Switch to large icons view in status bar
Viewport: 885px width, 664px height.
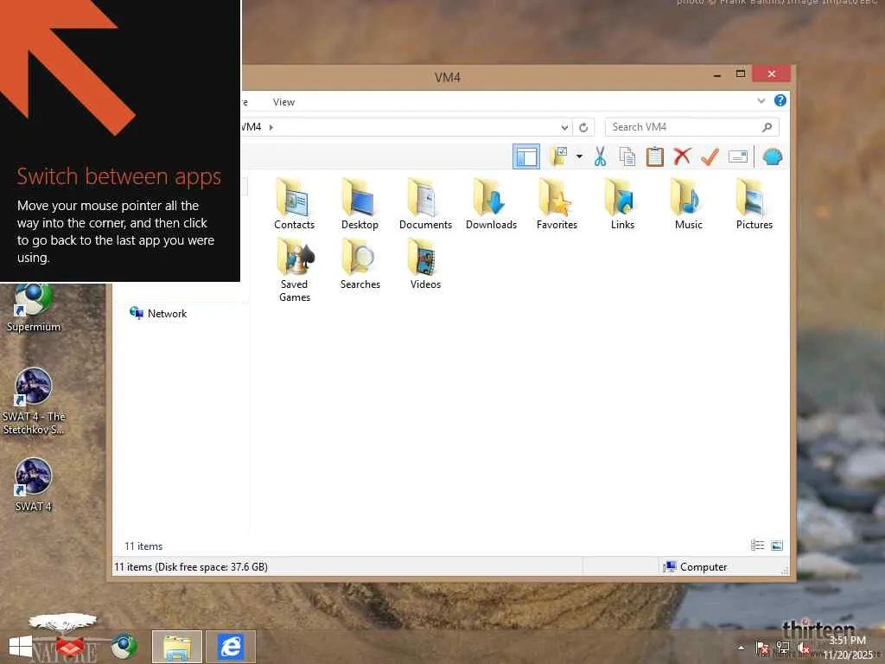[x=777, y=546]
